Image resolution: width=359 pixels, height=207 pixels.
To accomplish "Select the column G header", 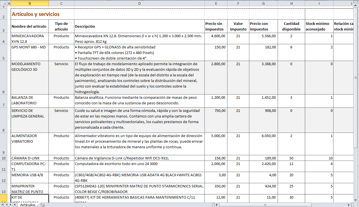I will (x=263, y=3).
